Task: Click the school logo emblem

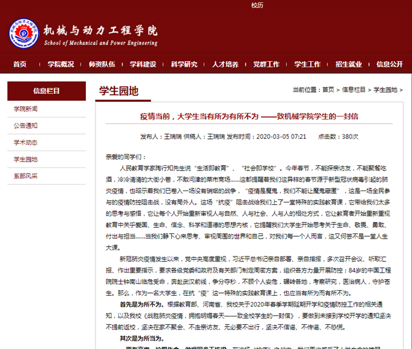Action: 23,34
